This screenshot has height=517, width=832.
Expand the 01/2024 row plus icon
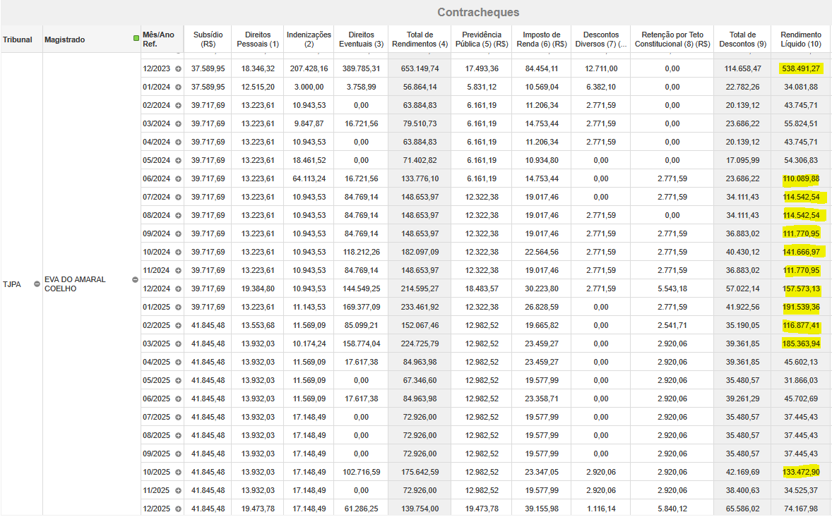click(x=178, y=87)
